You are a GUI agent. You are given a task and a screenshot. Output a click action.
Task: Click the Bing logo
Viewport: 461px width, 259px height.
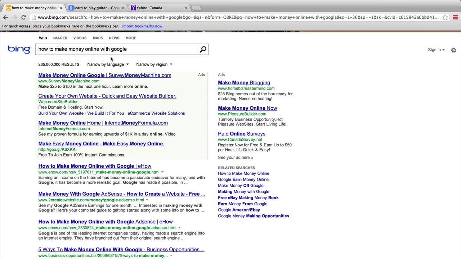[x=19, y=49]
